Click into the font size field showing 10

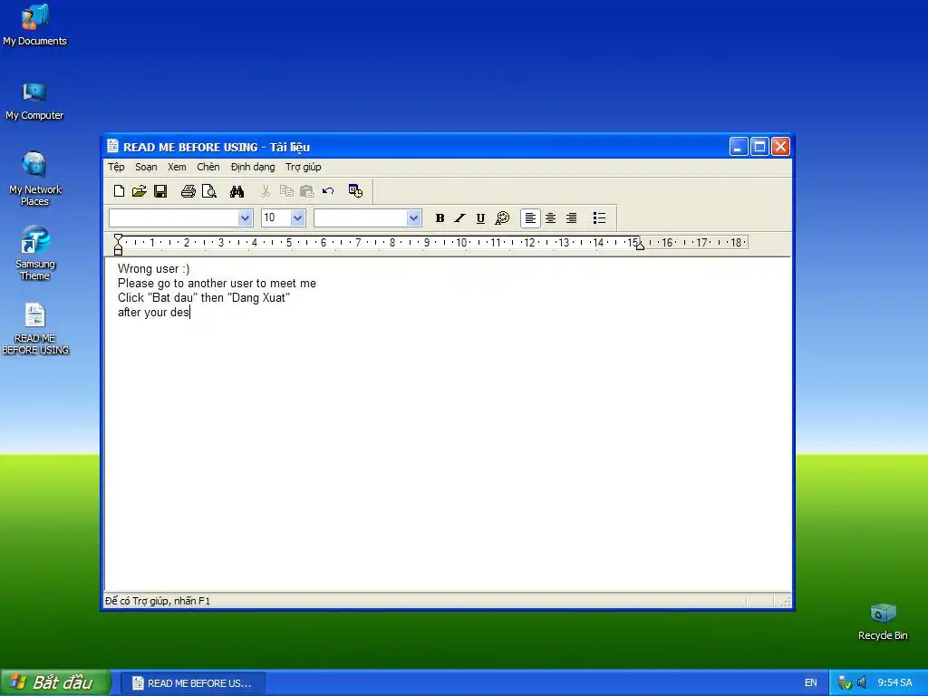click(x=275, y=217)
